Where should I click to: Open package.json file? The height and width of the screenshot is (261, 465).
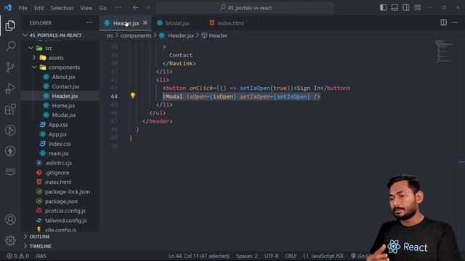click(61, 201)
